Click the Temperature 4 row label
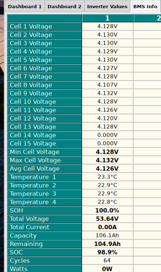 pyautogui.click(x=33, y=202)
